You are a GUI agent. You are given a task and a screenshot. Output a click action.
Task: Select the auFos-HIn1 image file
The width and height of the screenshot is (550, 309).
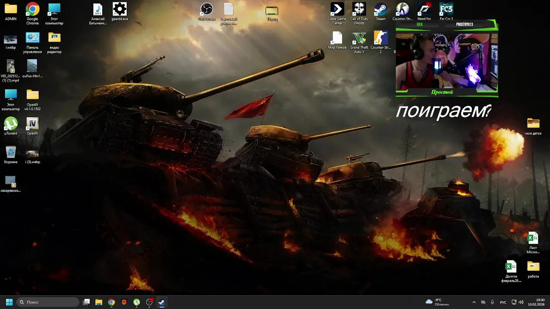tap(33, 69)
